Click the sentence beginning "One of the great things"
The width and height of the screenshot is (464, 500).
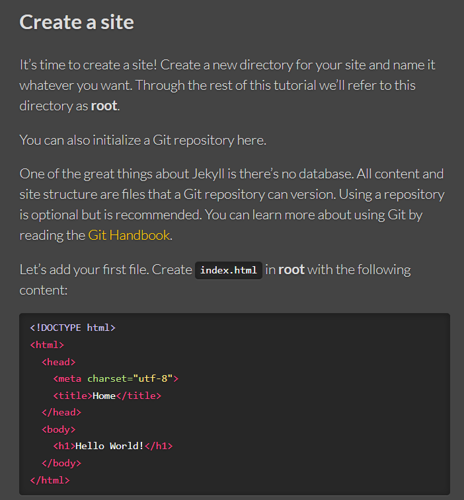click(186, 174)
